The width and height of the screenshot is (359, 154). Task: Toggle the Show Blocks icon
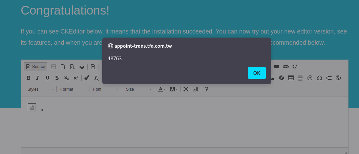coord(195,89)
